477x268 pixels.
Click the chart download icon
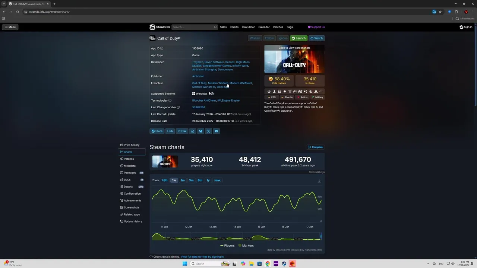(x=319, y=181)
